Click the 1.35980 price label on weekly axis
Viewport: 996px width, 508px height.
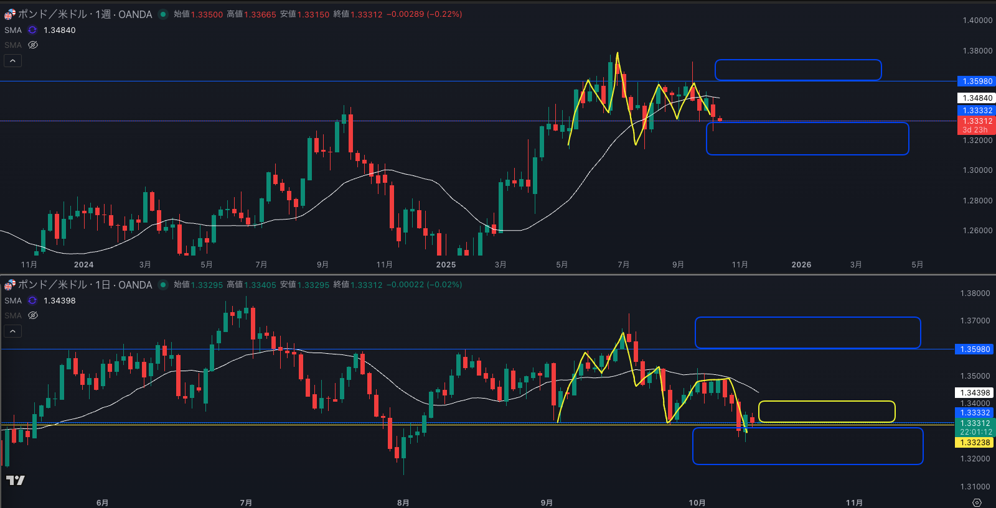pos(976,81)
